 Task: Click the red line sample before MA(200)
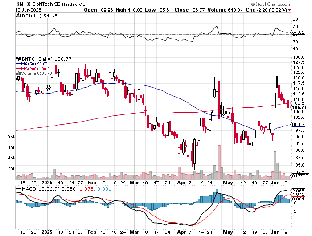19,69
